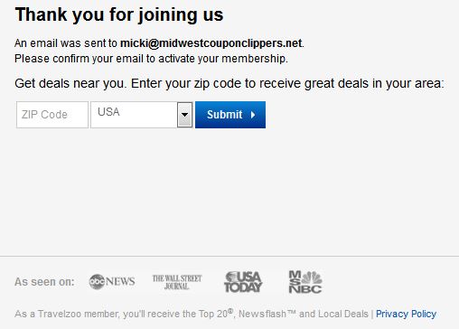Click the arrow icon on Submit button
This screenshot has height=329, width=459.
pyautogui.click(x=253, y=115)
